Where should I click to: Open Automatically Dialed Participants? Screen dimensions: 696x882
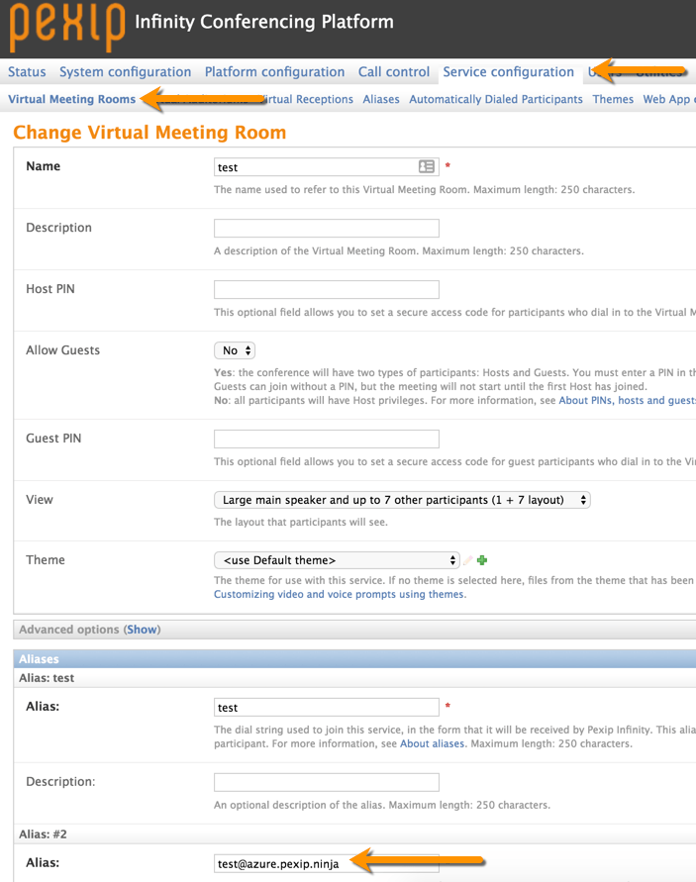pos(496,99)
